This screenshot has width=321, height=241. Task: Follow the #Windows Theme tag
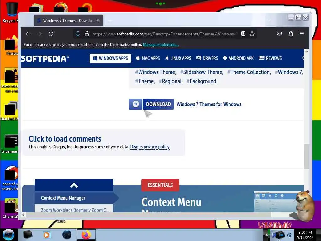click(155, 72)
